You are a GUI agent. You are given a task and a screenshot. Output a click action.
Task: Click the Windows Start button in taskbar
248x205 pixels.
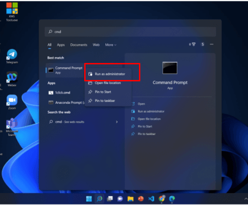[x=89, y=199]
